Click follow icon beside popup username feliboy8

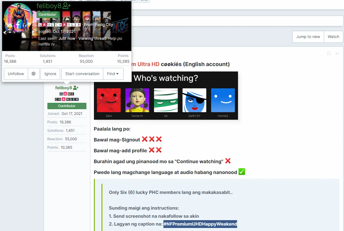click(x=67, y=6)
